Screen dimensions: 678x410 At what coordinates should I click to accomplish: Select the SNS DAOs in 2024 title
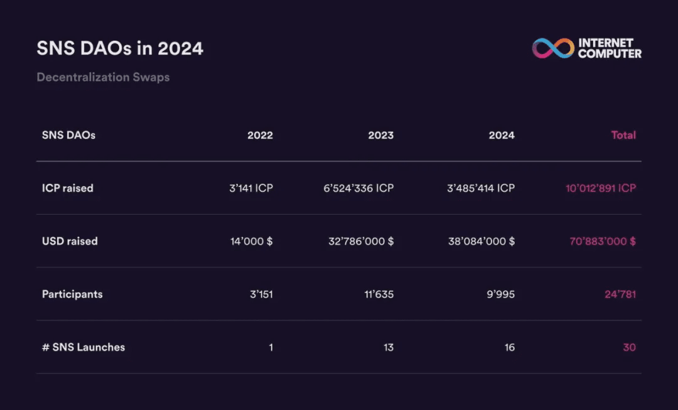(120, 48)
